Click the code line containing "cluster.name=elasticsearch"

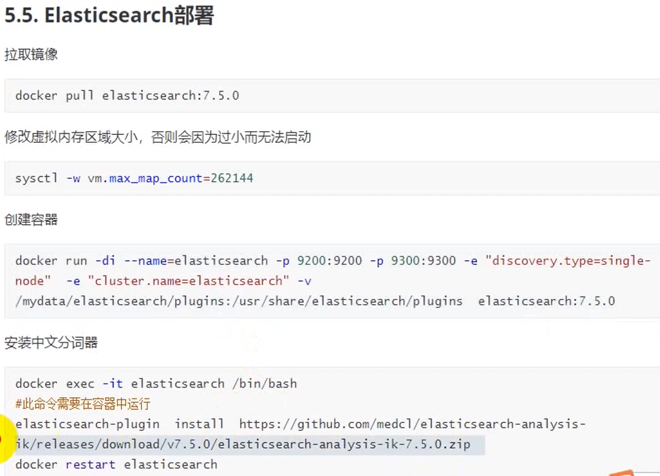click(x=163, y=281)
